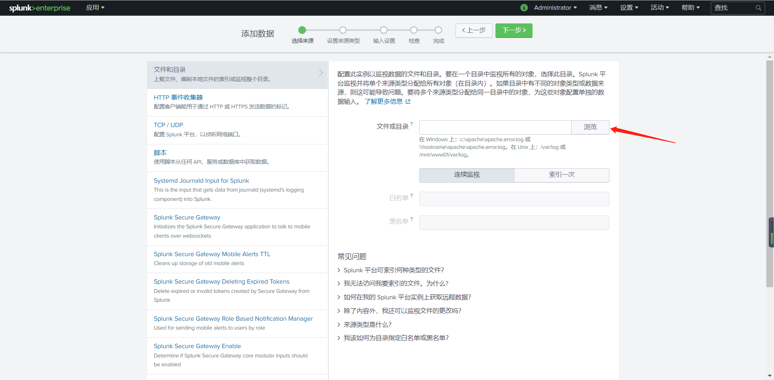This screenshot has height=380, width=774.
Task: Choose 连续监视 monitoring mode
Action: click(x=467, y=175)
